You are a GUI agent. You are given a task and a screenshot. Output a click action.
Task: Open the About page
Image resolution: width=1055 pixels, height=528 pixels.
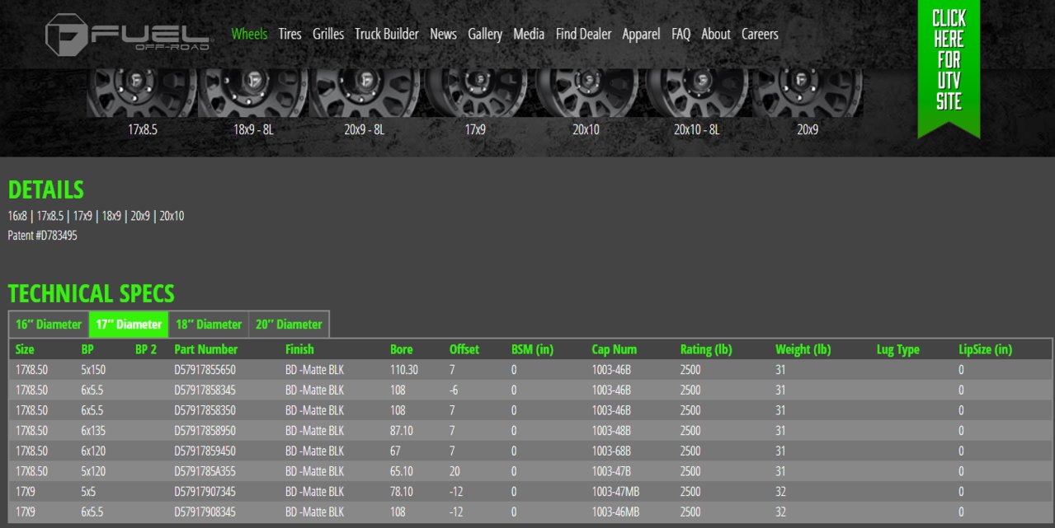716,34
